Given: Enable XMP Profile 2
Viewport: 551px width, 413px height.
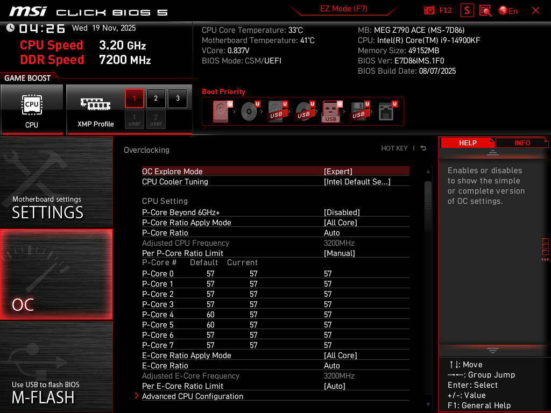Looking at the screenshot, I should pyautogui.click(x=156, y=98).
